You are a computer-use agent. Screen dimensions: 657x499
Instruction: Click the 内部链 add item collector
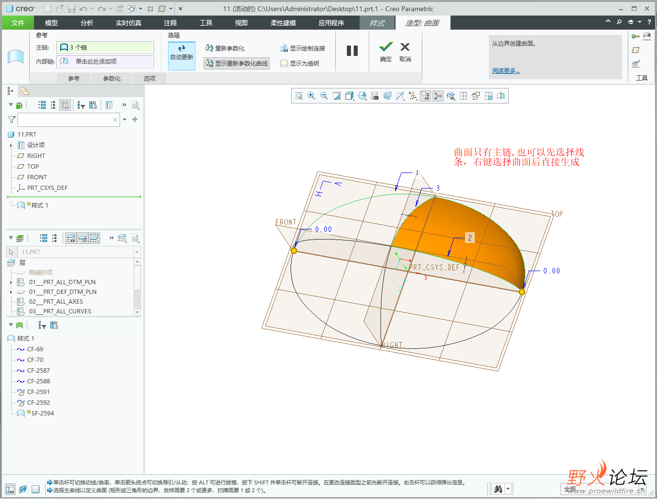[105, 62]
